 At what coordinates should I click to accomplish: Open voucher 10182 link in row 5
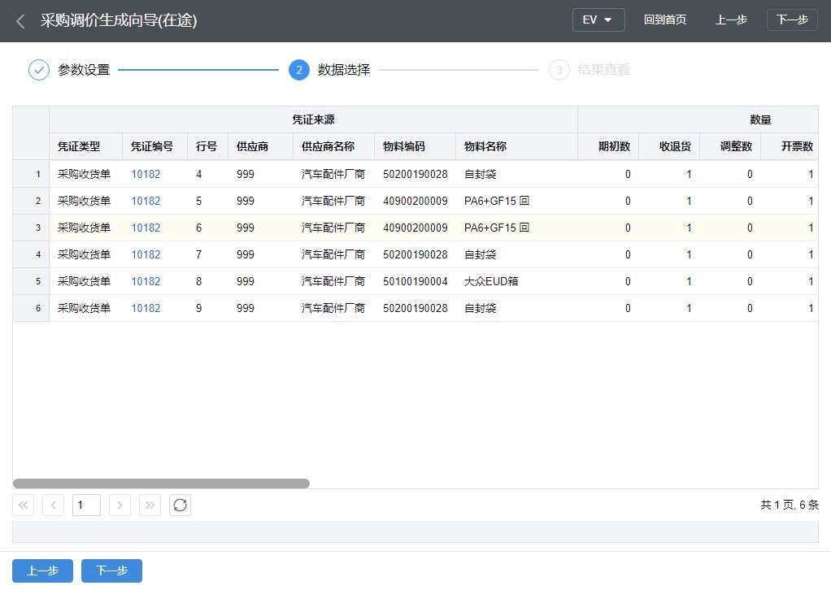click(146, 282)
